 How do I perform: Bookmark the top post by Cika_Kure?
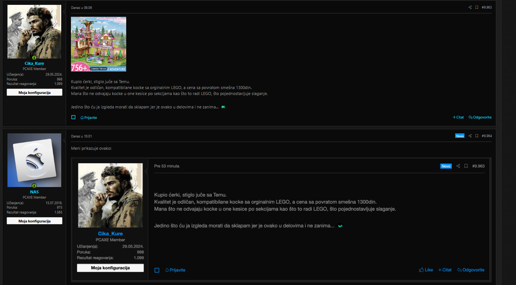click(477, 7)
